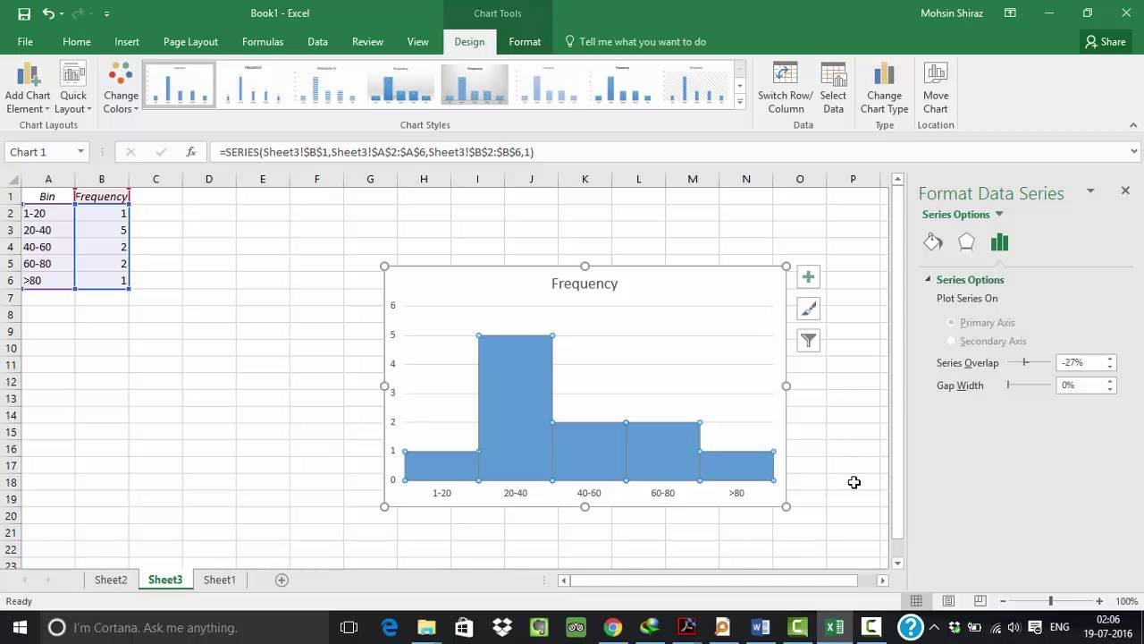Click the Save icon in quick access toolbar

pos(24,13)
